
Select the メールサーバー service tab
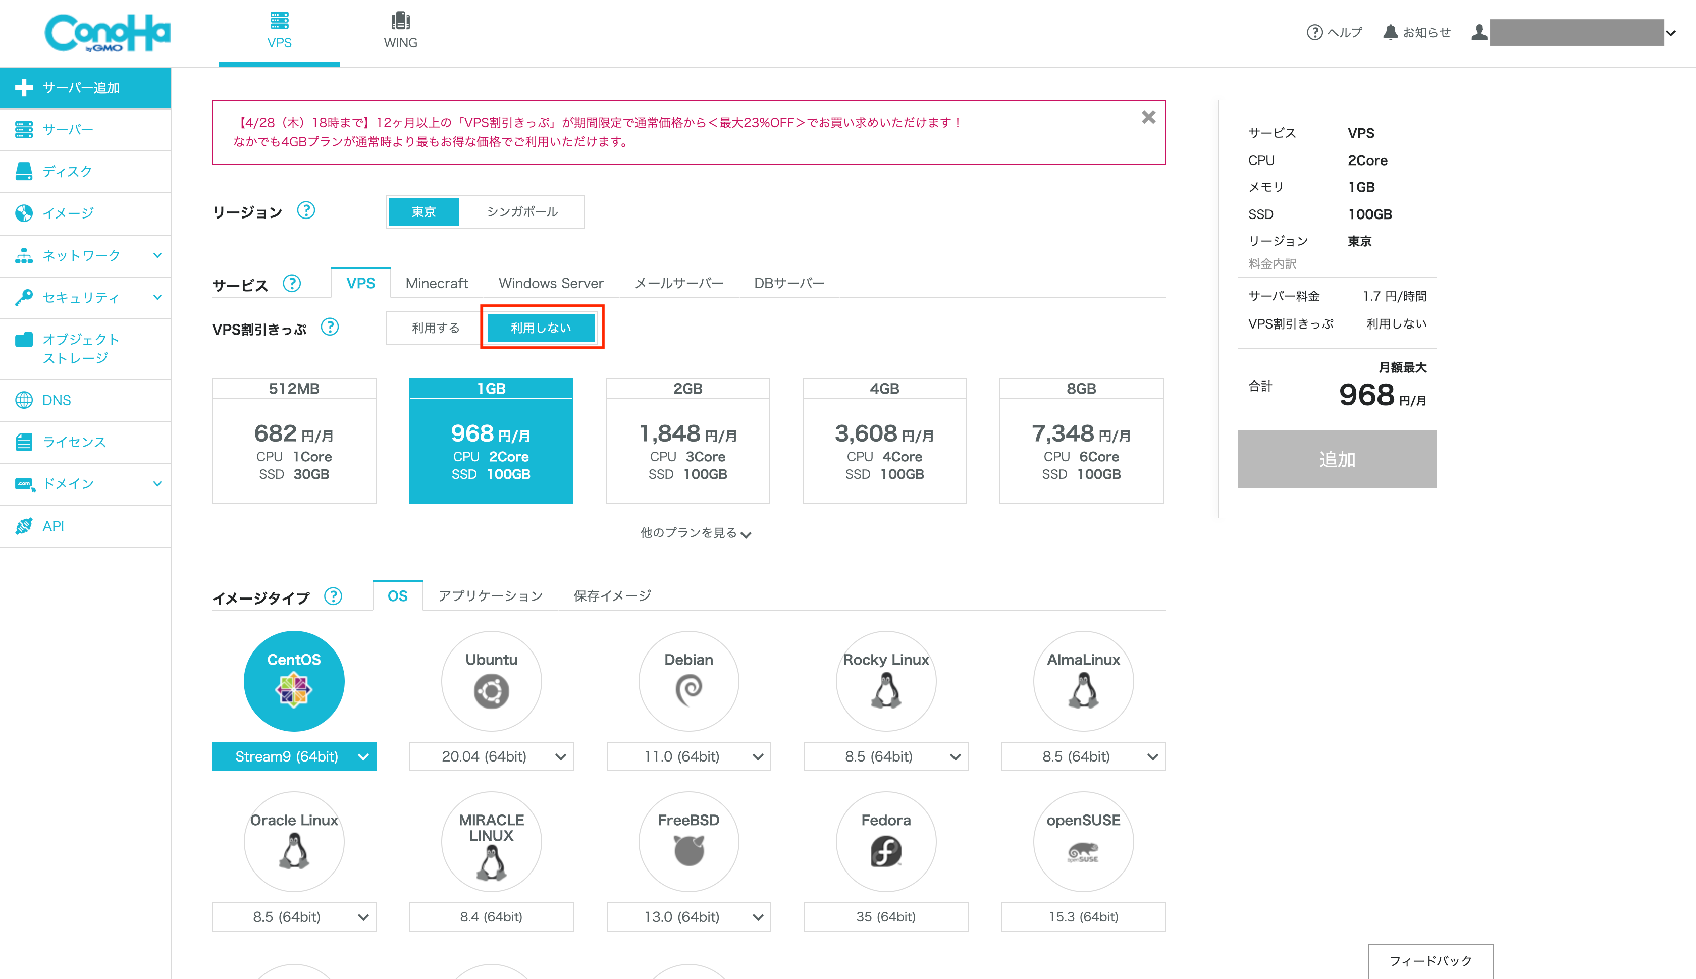click(678, 283)
